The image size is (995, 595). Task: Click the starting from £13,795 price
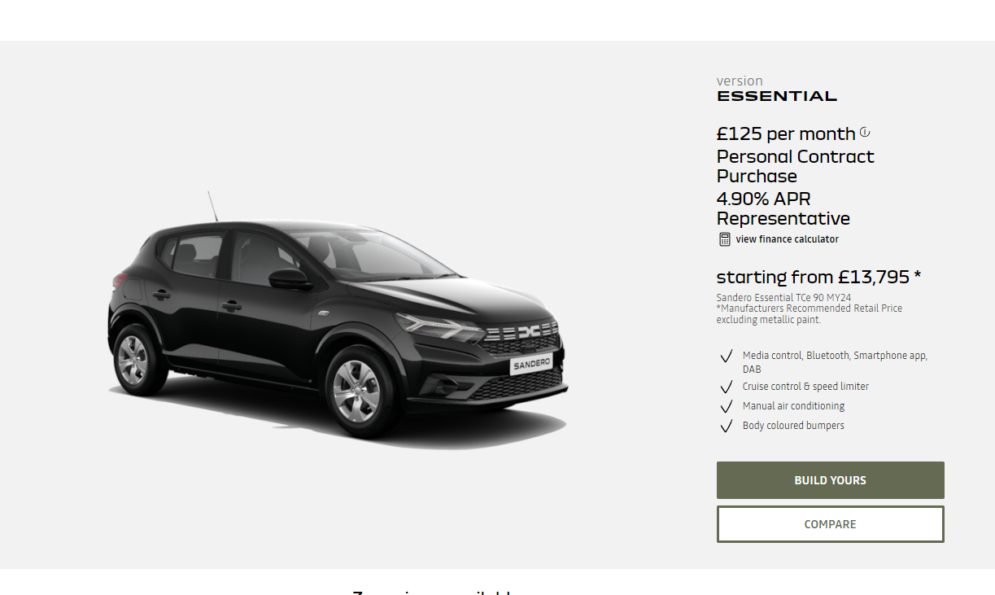(x=818, y=277)
